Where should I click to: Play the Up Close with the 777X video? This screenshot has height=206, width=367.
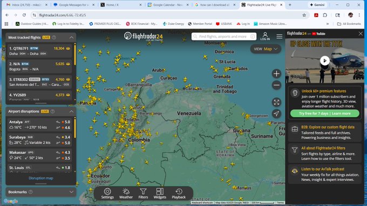coord(325,61)
